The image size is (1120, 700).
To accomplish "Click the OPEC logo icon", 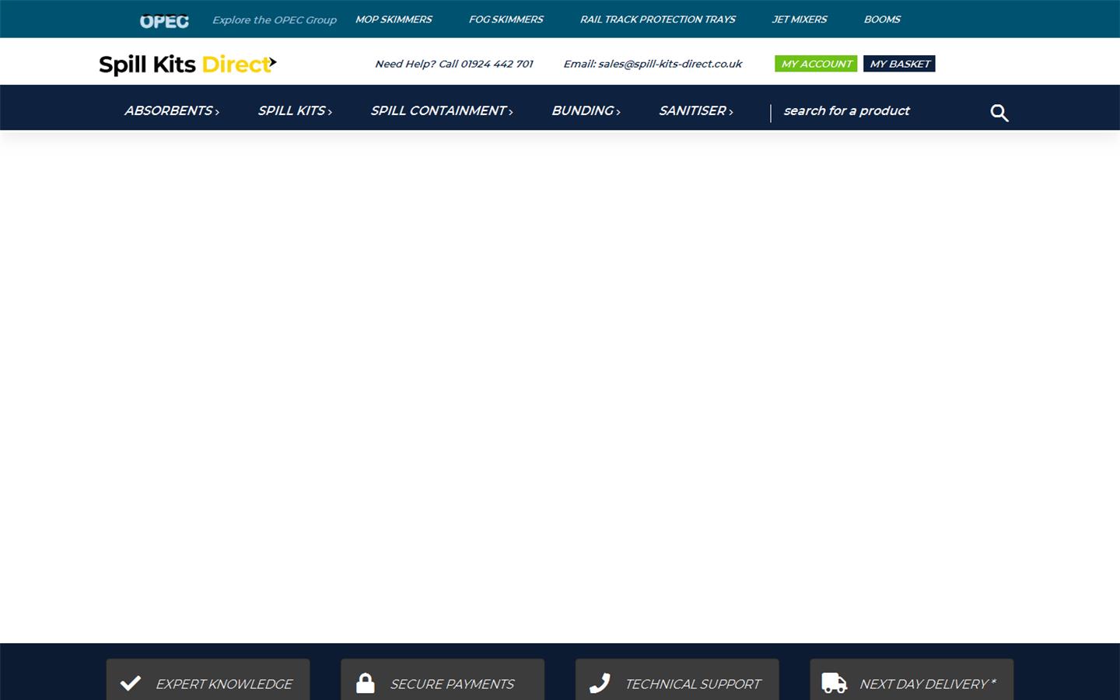I will pyautogui.click(x=164, y=21).
